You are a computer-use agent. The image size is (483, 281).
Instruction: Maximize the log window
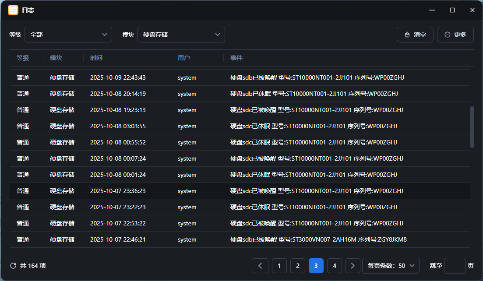pos(452,10)
